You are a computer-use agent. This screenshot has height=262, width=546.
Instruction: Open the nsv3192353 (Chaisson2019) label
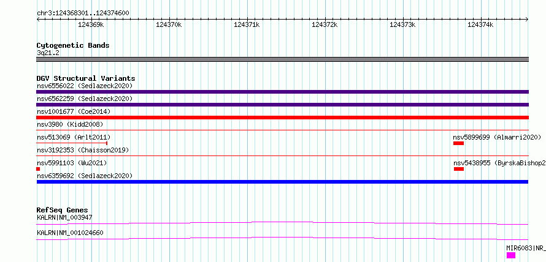83,150
